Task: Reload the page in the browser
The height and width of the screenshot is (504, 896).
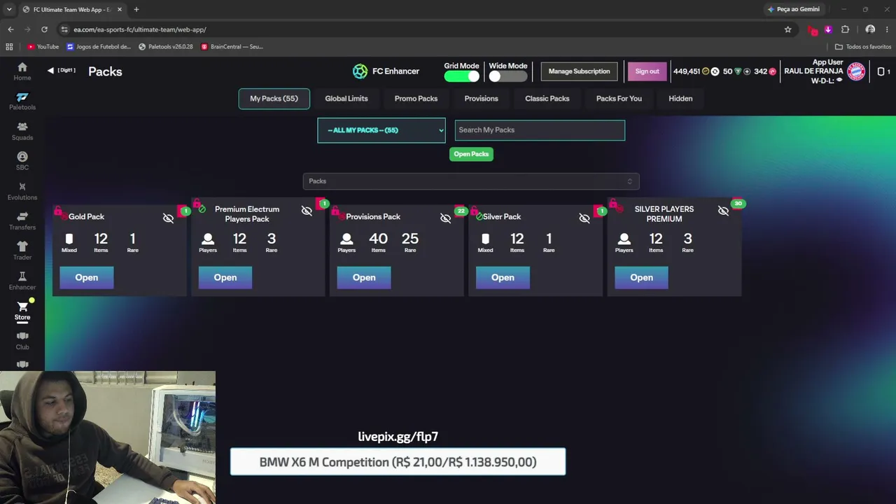Action: pyautogui.click(x=44, y=29)
